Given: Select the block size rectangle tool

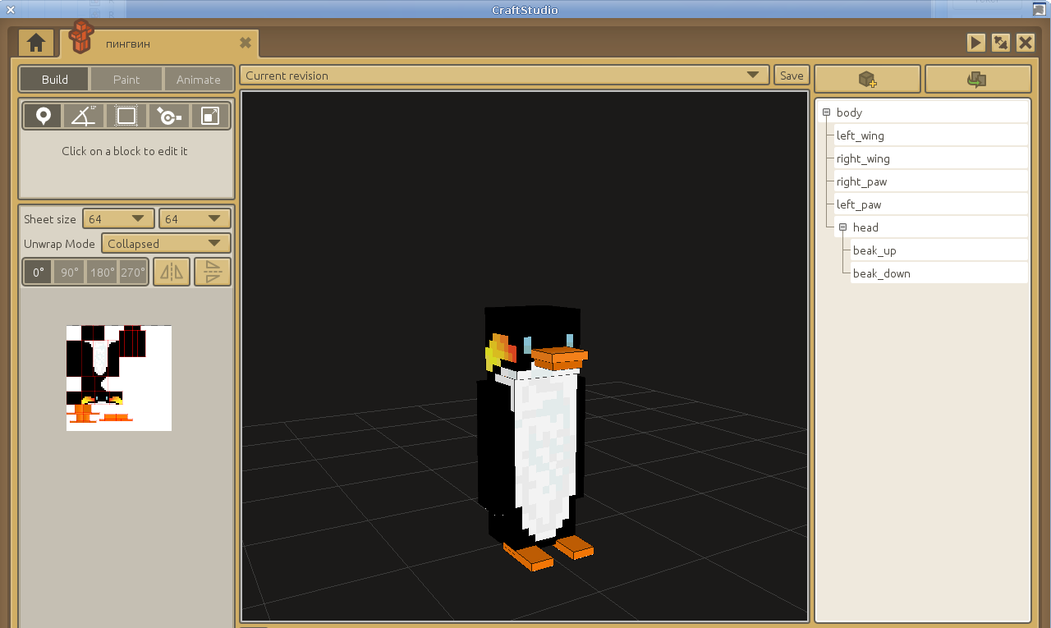Looking at the screenshot, I should click(126, 116).
